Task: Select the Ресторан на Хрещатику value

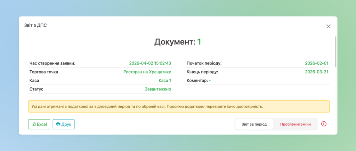Action: click(x=147, y=72)
